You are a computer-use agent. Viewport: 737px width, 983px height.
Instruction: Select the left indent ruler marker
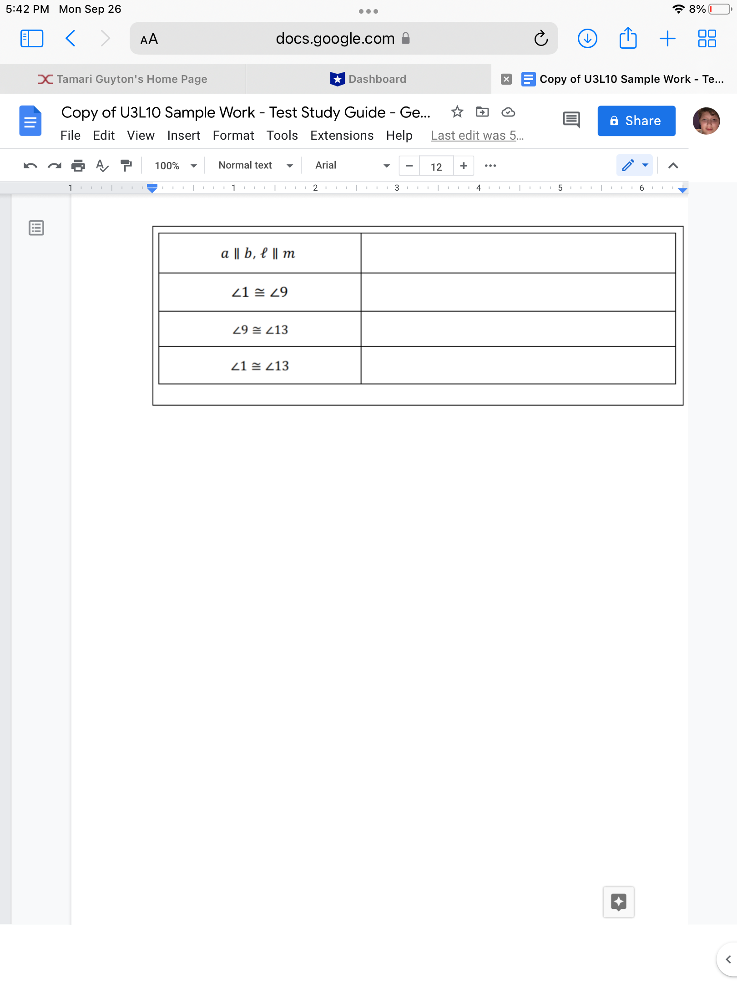click(x=152, y=187)
